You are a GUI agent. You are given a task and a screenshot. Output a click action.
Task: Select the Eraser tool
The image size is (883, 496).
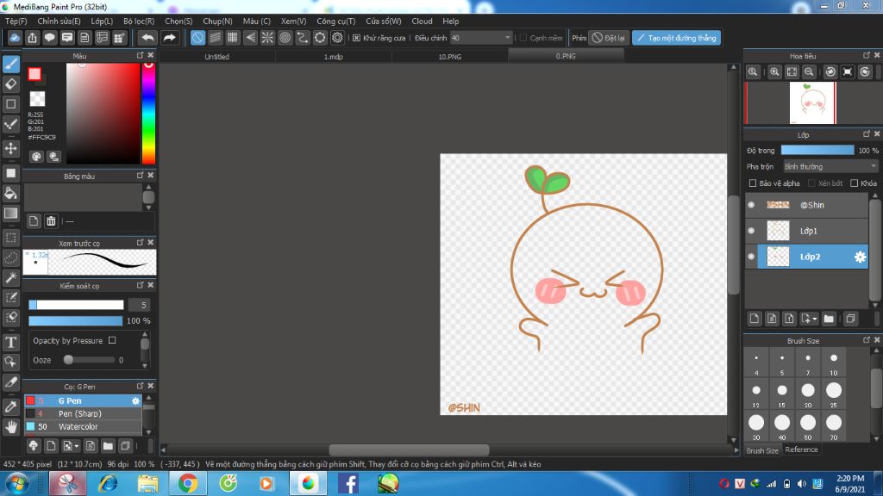[11, 84]
